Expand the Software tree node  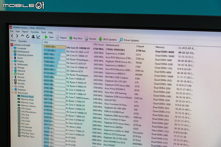12,80
